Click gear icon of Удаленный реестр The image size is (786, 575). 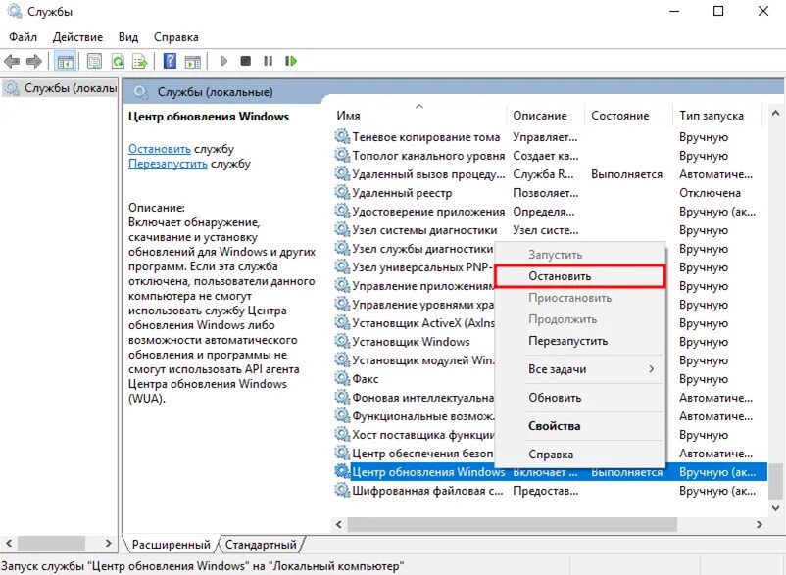pos(342,192)
